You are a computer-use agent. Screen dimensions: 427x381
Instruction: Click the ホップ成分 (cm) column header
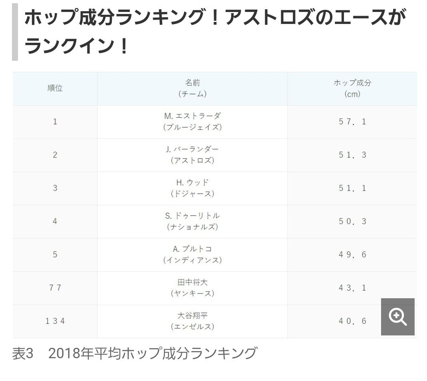click(352, 89)
